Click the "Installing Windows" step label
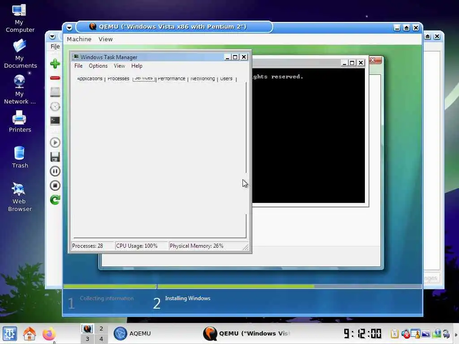Screen dimensions: 459x344 point(188,298)
